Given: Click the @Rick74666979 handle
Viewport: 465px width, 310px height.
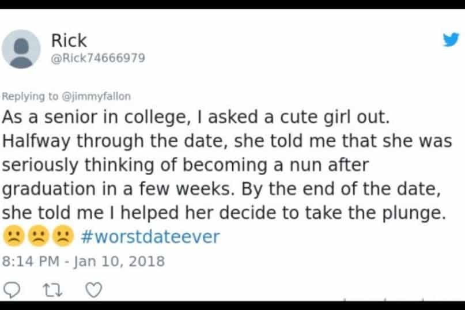Looking at the screenshot, I should [x=98, y=58].
